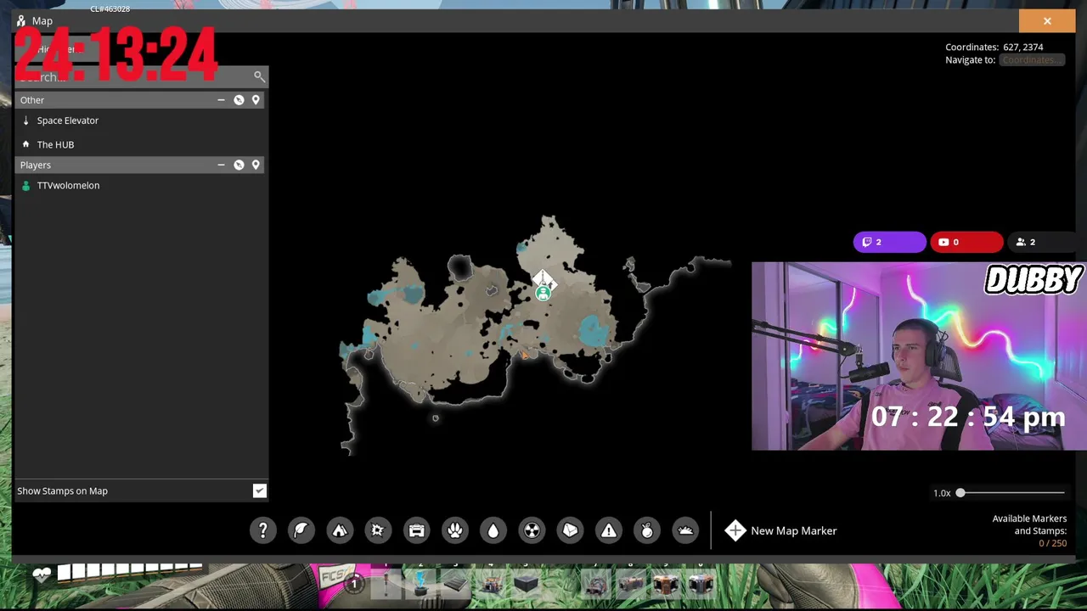Select the paw print stamp

pyautogui.click(x=455, y=530)
